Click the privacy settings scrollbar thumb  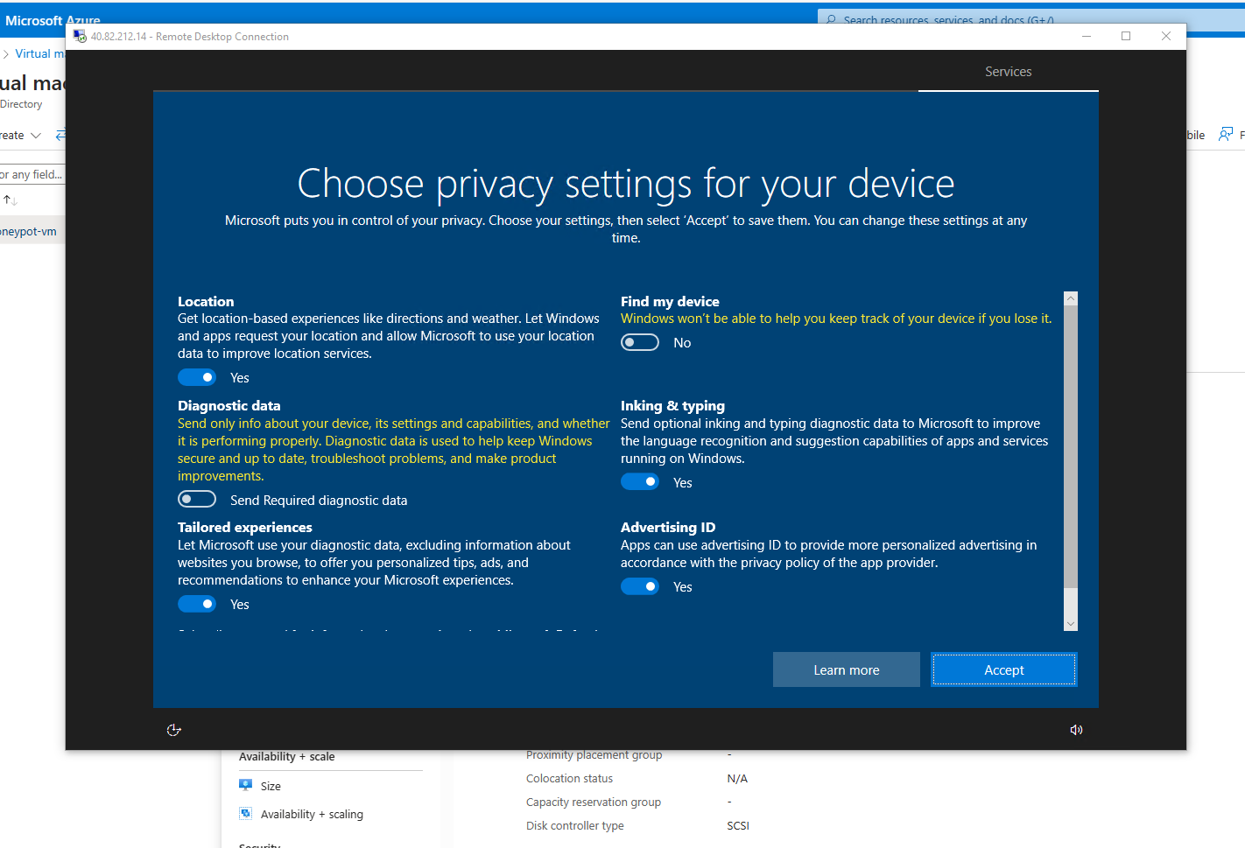pyautogui.click(x=1070, y=446)
